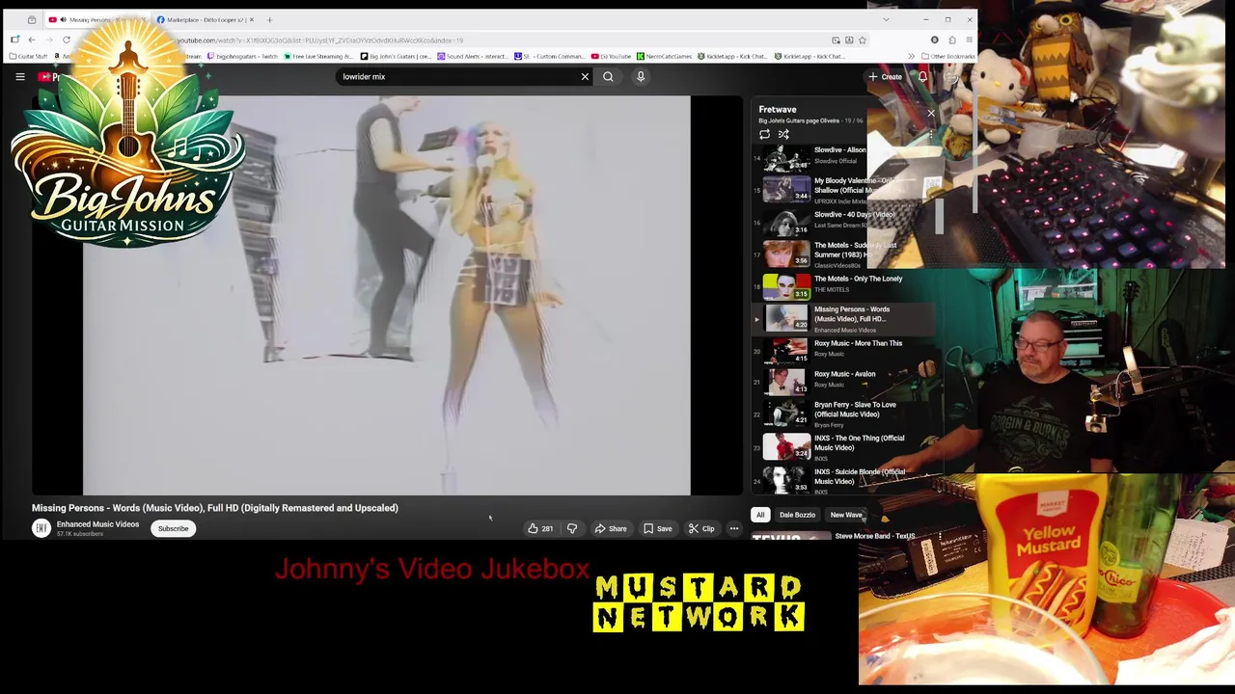Open a new browser tab
Image resolution: width=1235 pixels, height=694 pixels.
point(269,19)
